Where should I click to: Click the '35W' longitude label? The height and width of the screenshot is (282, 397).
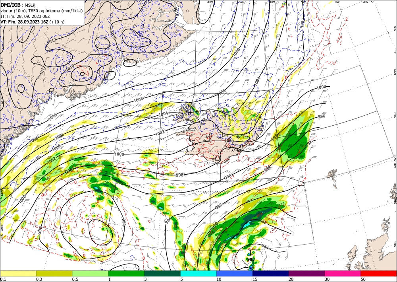116,2
